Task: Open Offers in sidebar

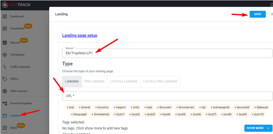Action: [14, 79]
